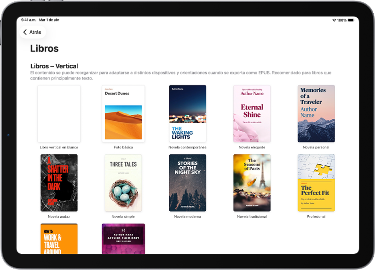Click the Novela contemporánea label
Screen dimensions: 376x270
[187, 147]
